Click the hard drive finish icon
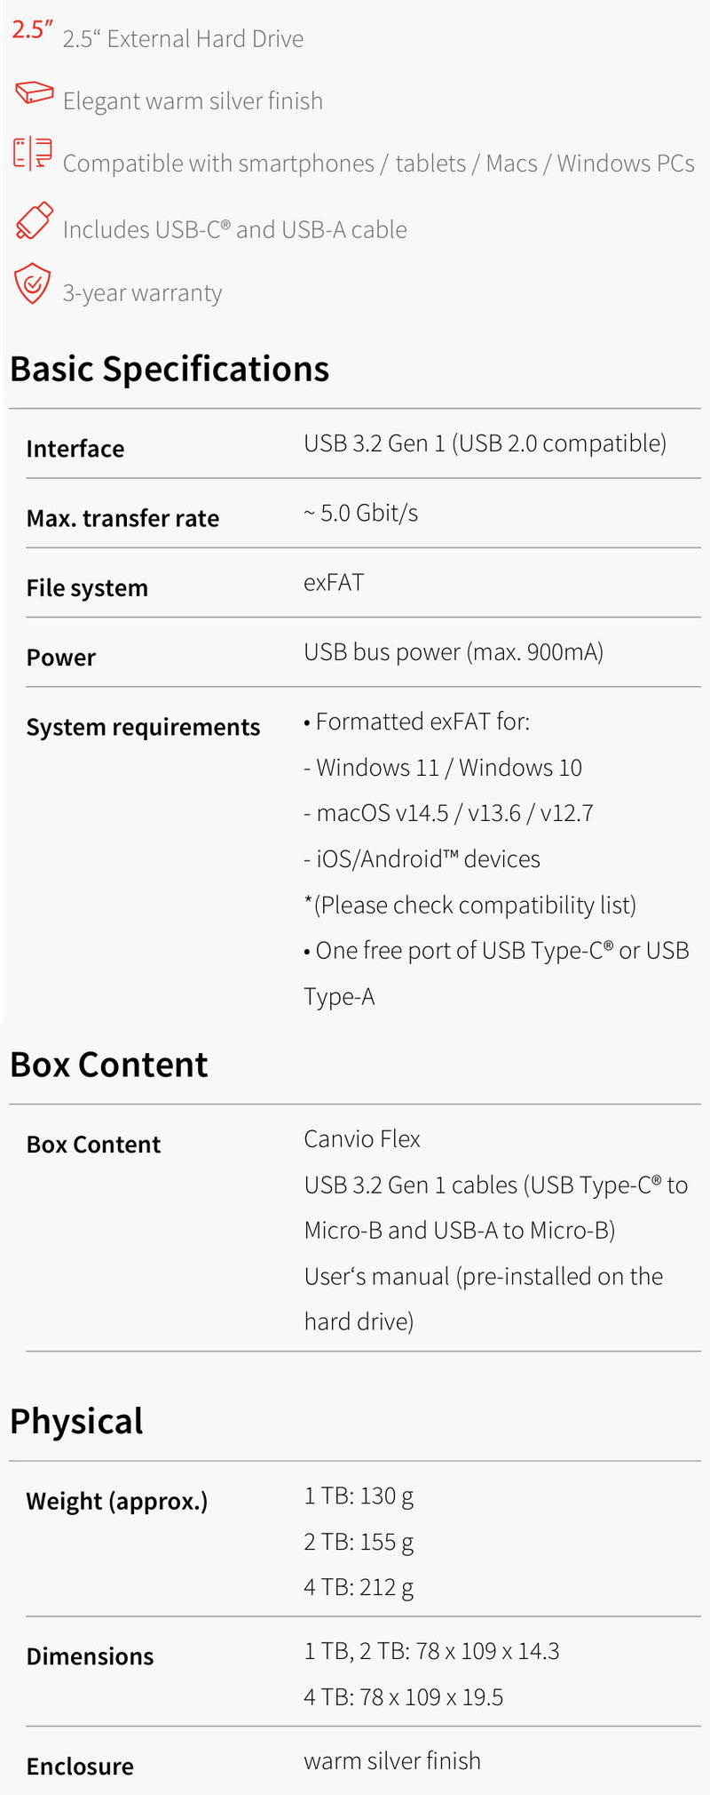The image size is (710, 1795). point(34,92)
